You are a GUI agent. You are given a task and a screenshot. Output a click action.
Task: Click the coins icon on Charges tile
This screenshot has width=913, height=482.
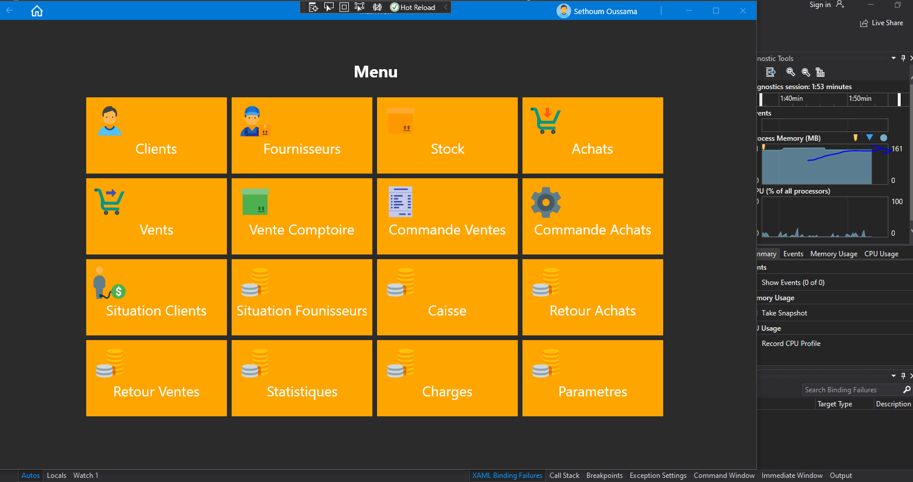click(x=401, y=364)
